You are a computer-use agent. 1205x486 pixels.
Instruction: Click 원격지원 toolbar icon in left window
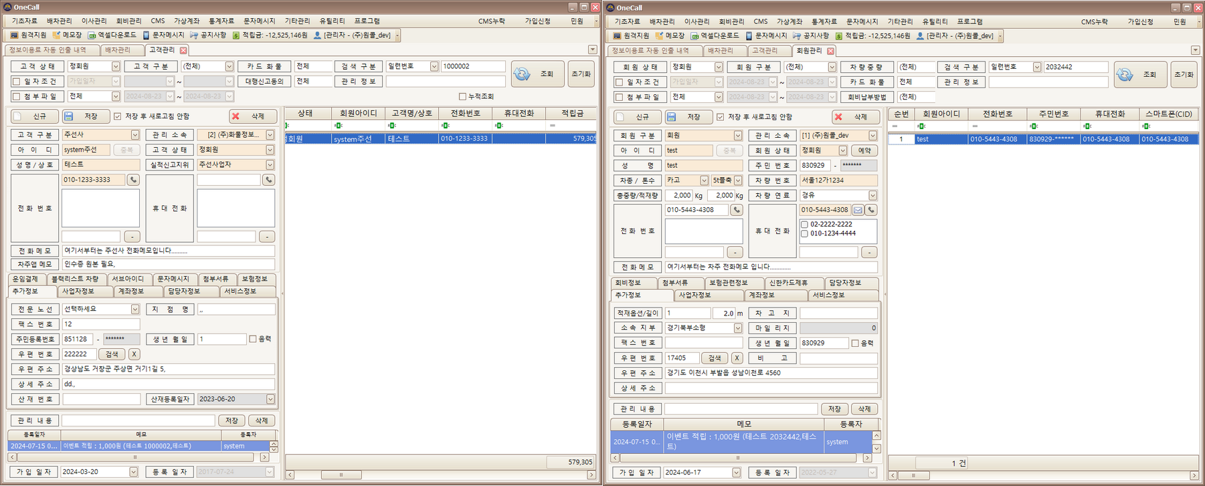pos(28,35)
